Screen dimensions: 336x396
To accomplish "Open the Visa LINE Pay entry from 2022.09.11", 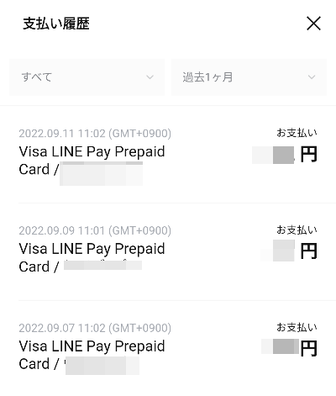I will click(168, 155).
